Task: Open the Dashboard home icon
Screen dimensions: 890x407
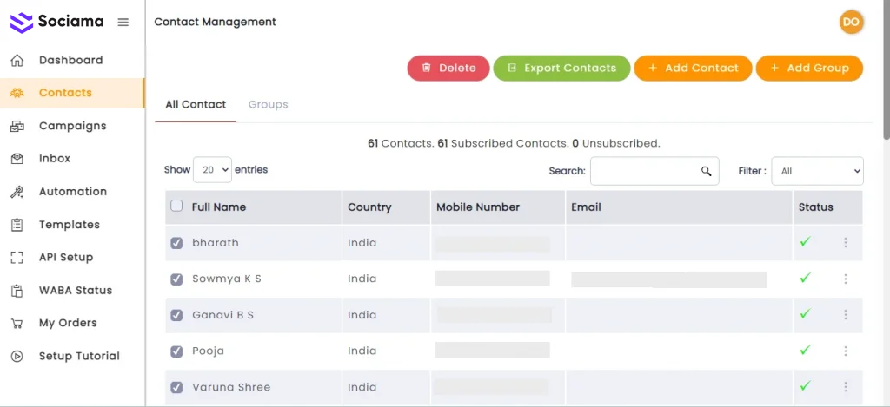Action: pos(17,60)
